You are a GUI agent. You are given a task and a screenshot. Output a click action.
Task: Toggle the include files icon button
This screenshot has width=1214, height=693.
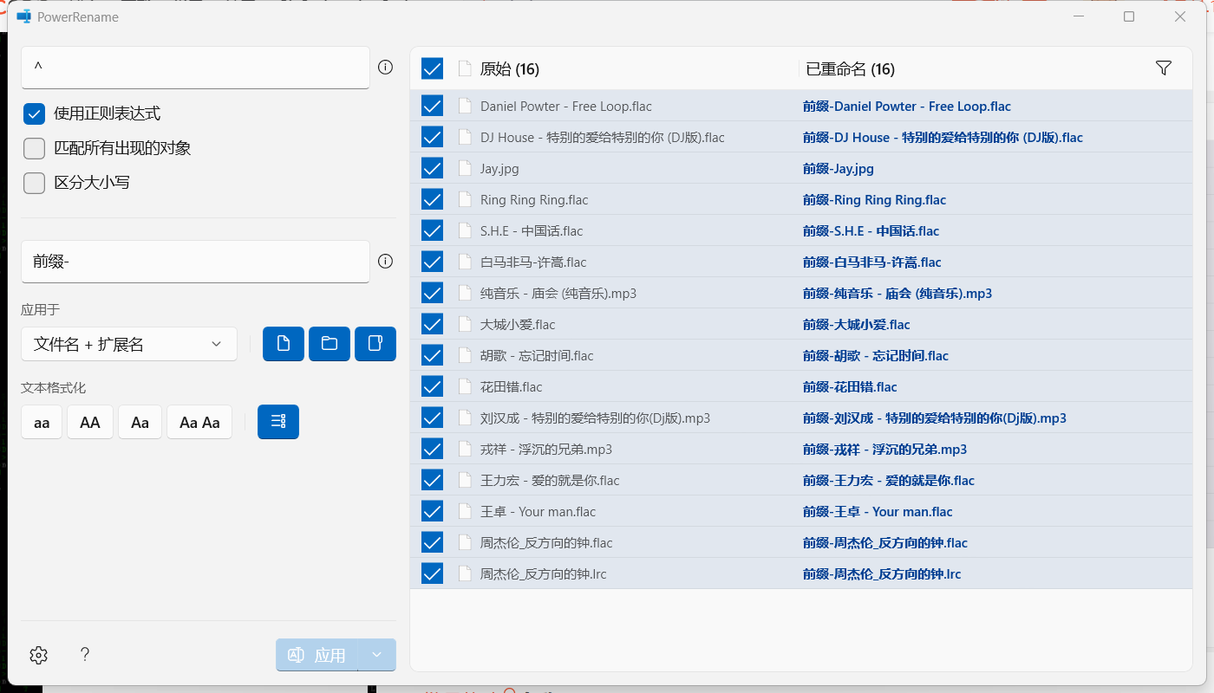[284, 344]
